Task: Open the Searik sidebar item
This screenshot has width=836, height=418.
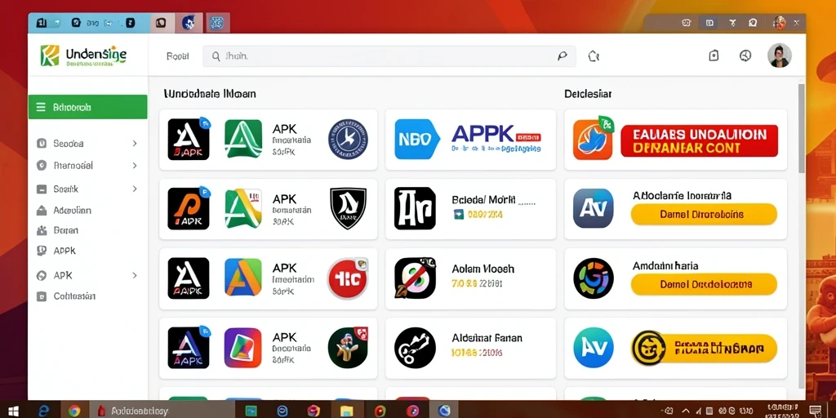Action: tap(65, 189)
